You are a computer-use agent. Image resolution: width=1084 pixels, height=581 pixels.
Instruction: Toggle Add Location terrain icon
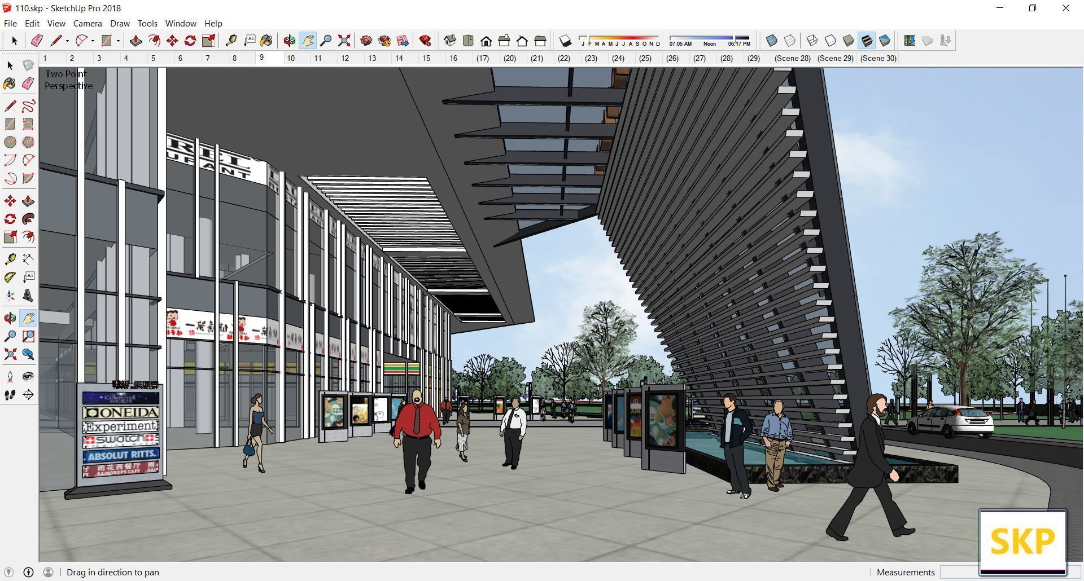(x=910, y=41)
